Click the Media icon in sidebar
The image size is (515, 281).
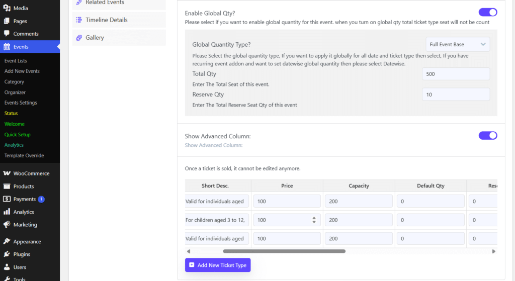[x=7, y=9]
